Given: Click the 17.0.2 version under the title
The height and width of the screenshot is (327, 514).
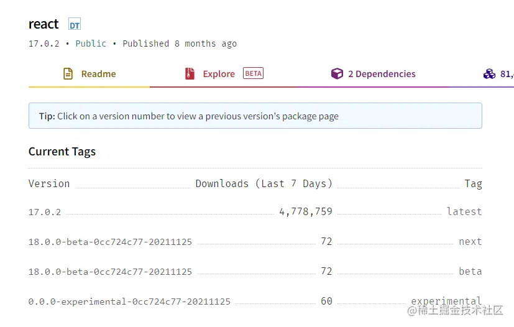Looking at the screenshot, I should (44, 44).
